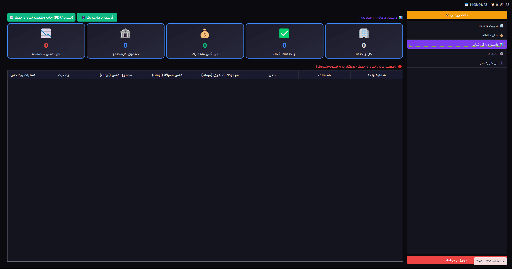This screenshot has width=512, height=269.
Task: Click the chart icon beside داشبورد مالی و مدیریتی title
Action: coord(401,18)
